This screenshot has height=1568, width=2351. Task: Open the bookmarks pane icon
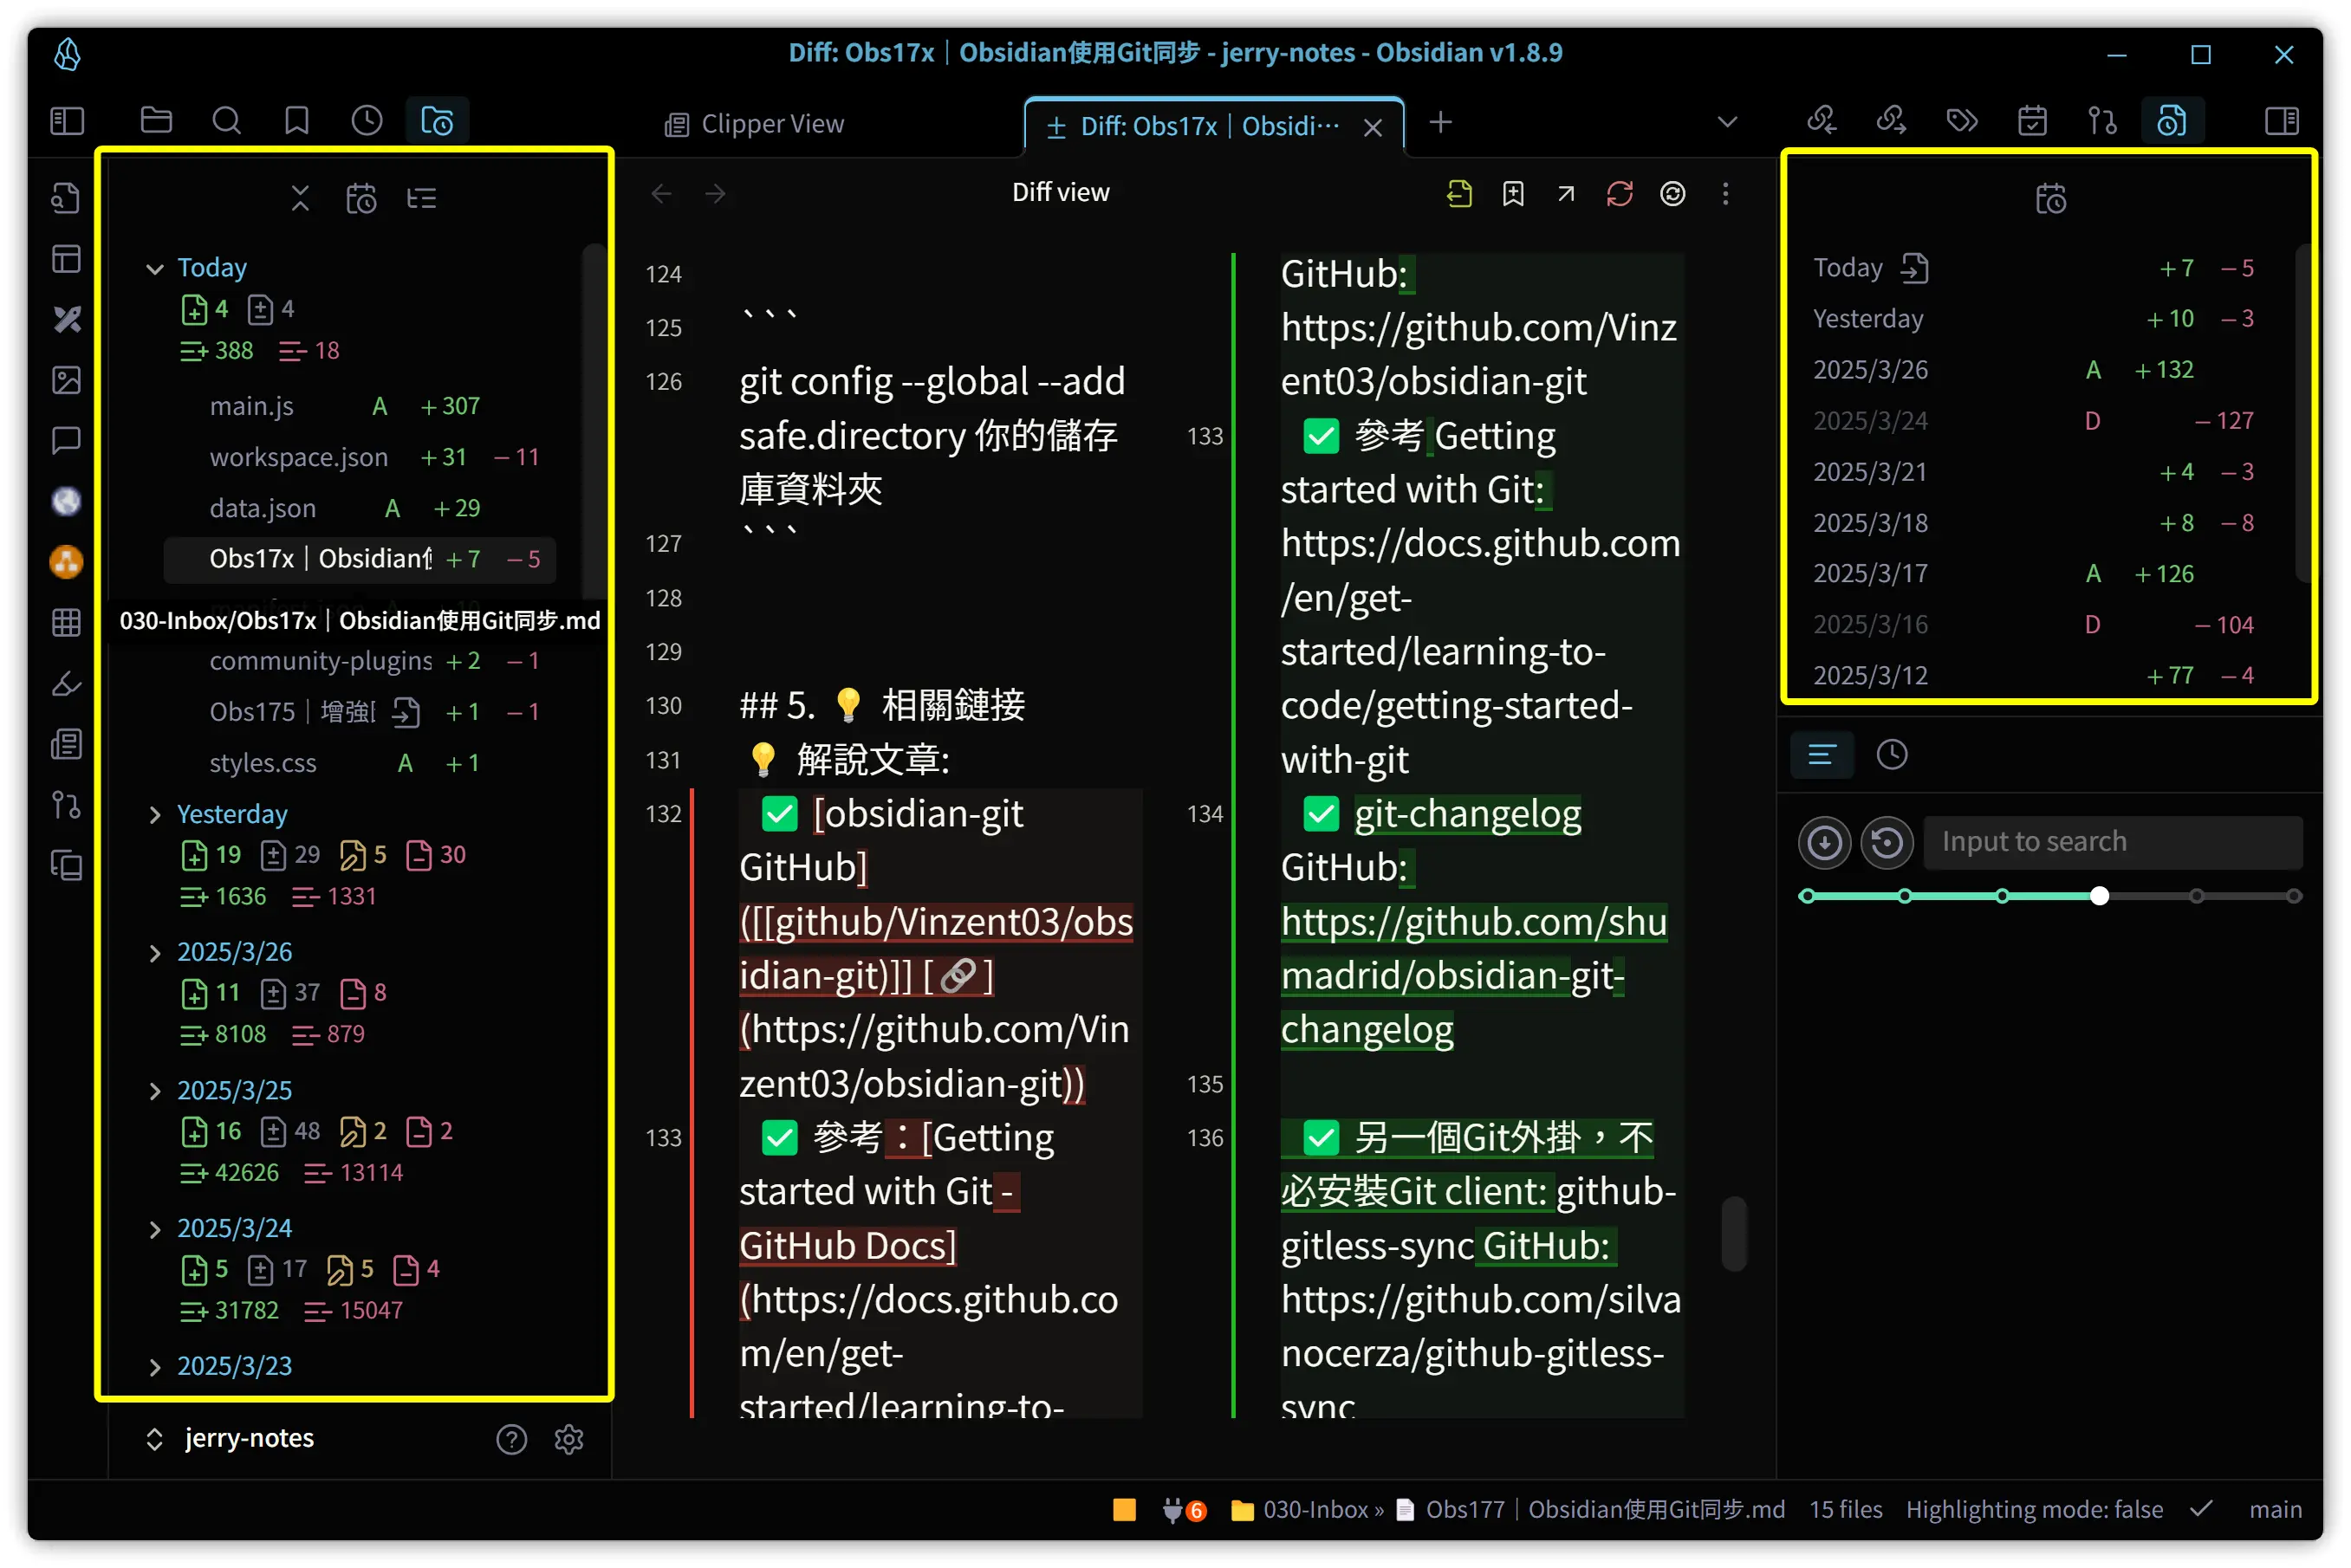295,120
